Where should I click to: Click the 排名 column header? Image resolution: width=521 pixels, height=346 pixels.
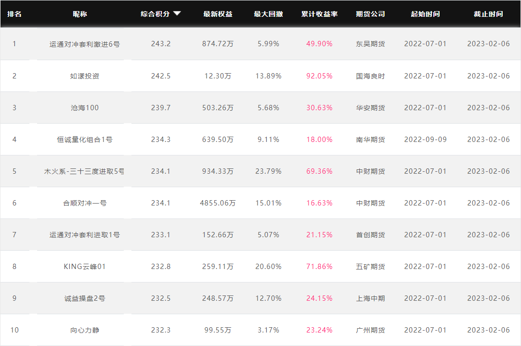(x=14, y=14)
